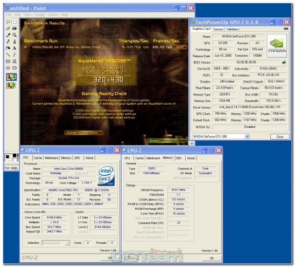Open the Mainboard tab in right CPU-Z window
295x267 pixels.
(153, 158)
